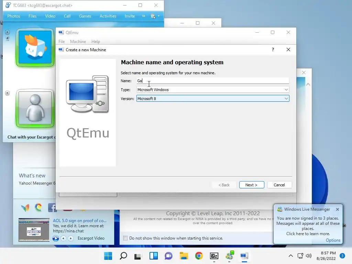Image resolution: width=352 pixels, height=264 pixels.
Task: Open Task View from taskbar
Action: [x=137, y=256]
